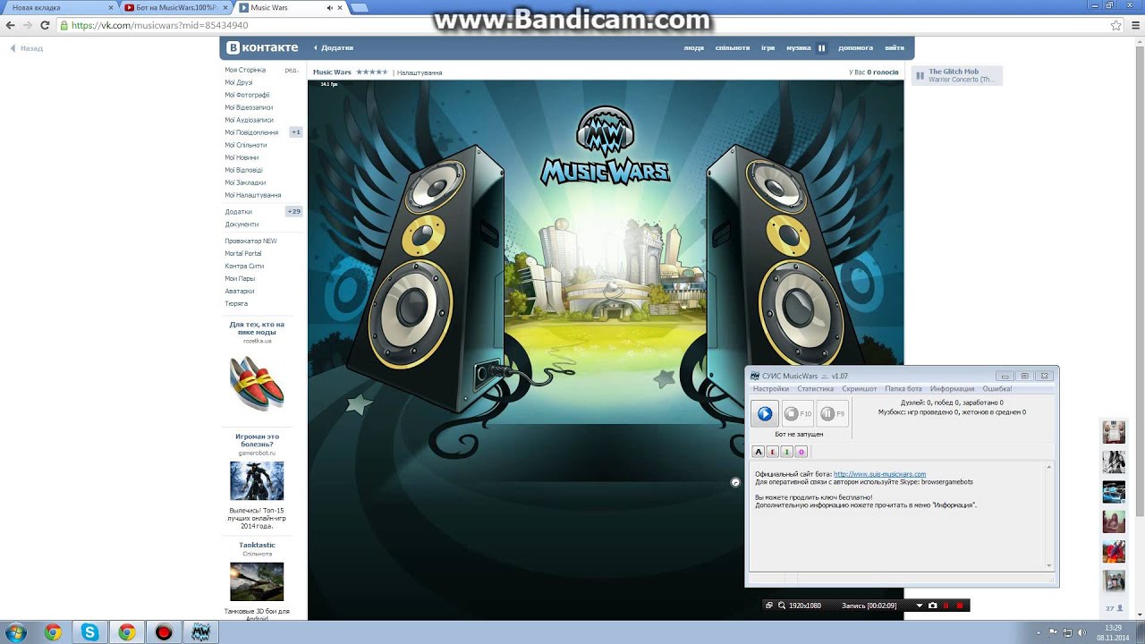This screenshot has height=644, width=1145.
Task: Go back via Додатки header link
Action: pos(334,48)
